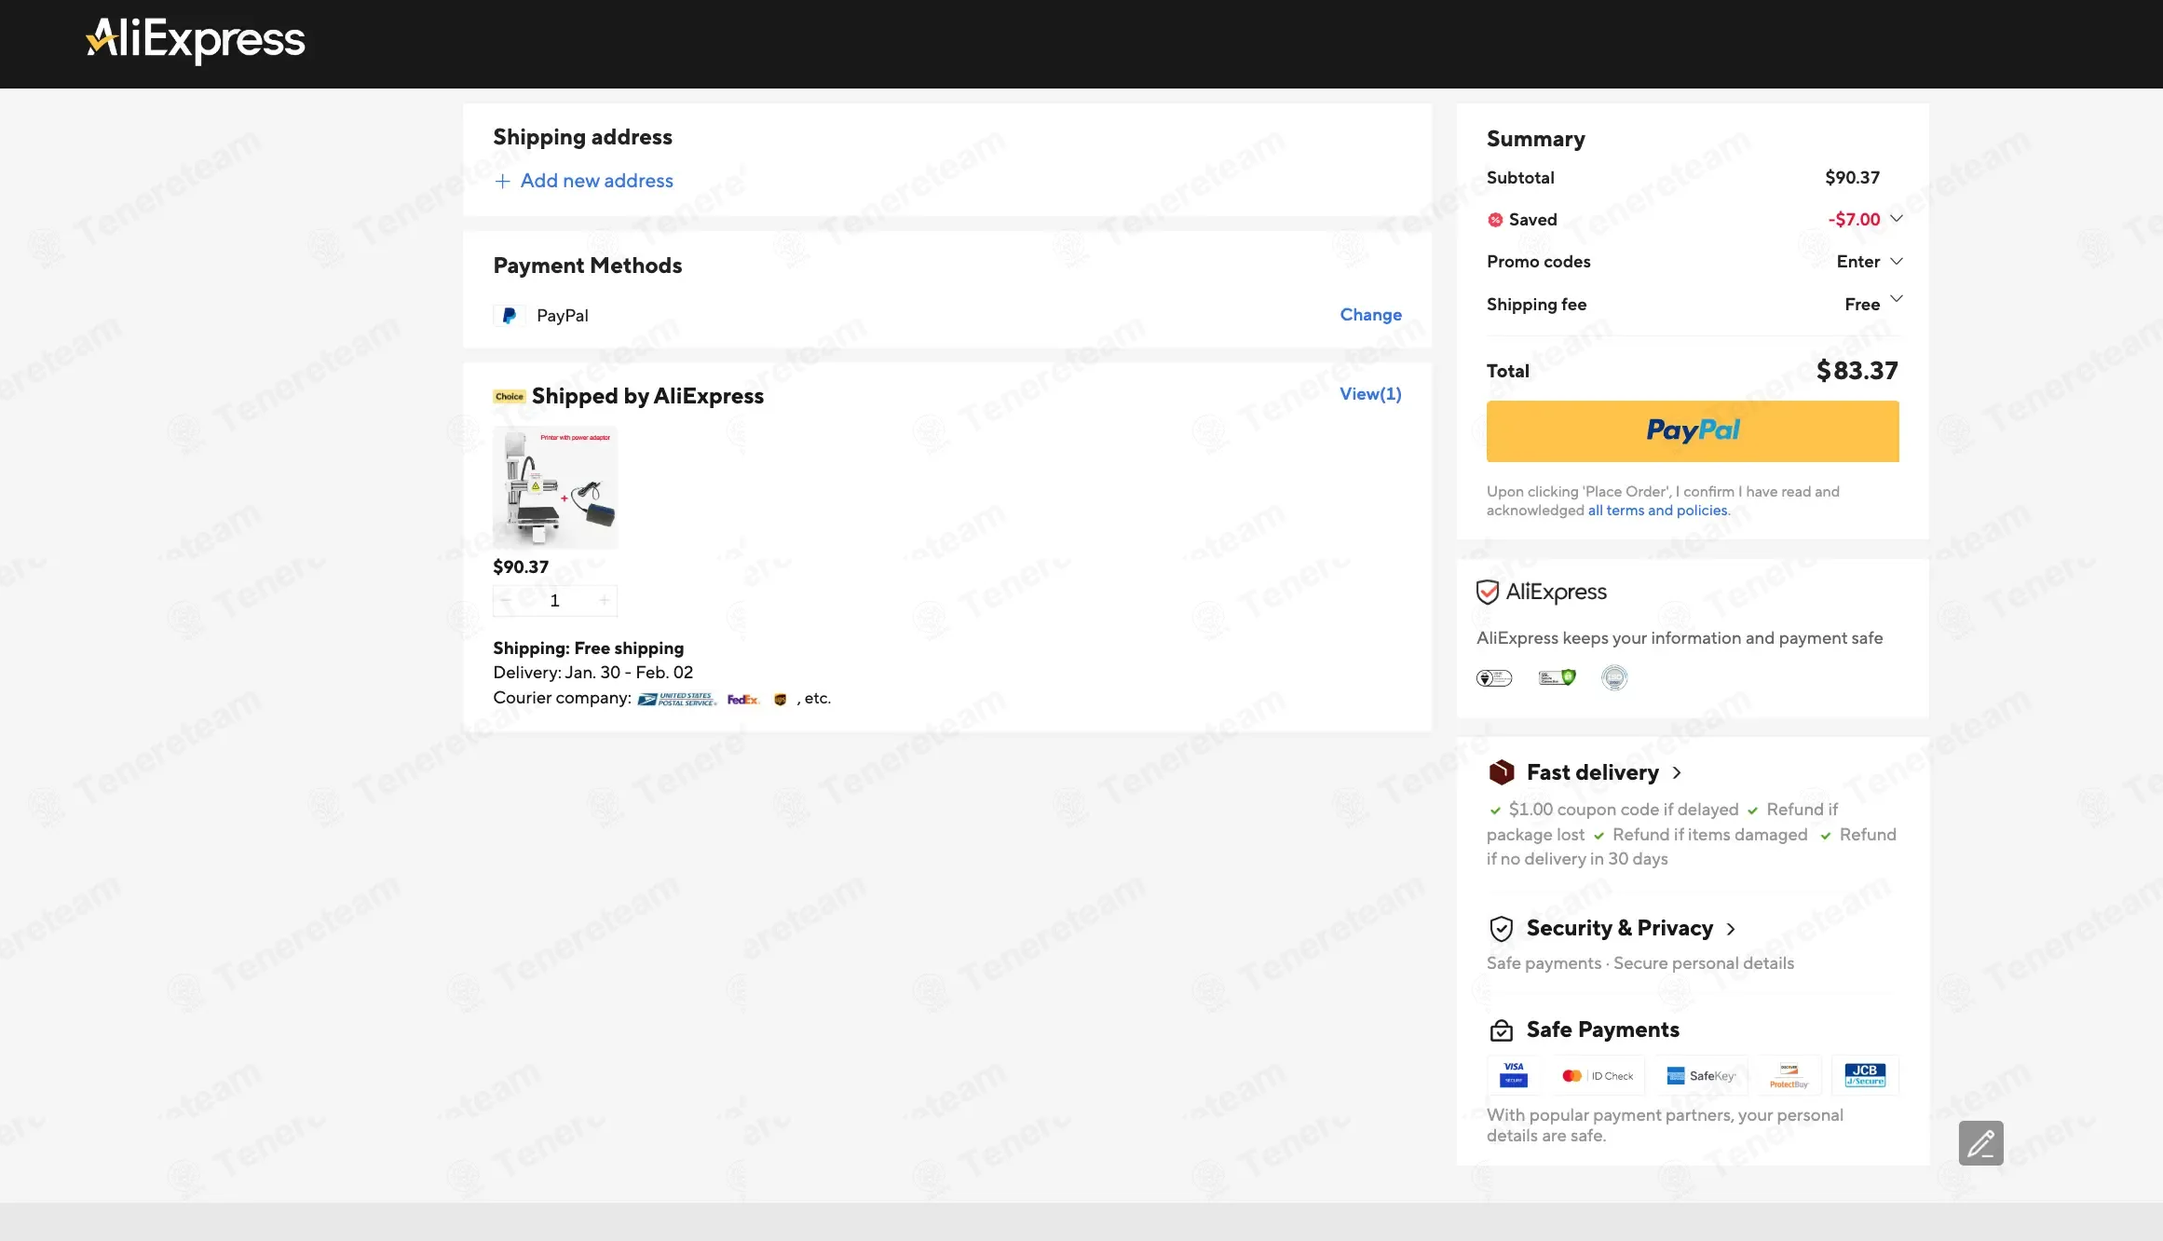Click the green shield security badge
The image size is (2163, 1241).
pos(1557,678)
